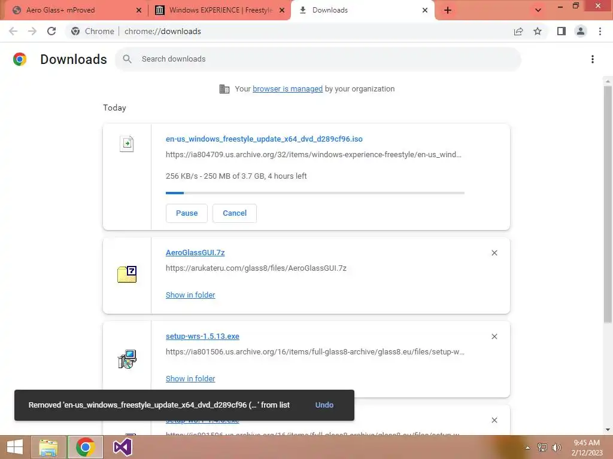Focus the Search downloads field
Image resolution: width=613 pixels, height=459 pixels.
point(318,59)
